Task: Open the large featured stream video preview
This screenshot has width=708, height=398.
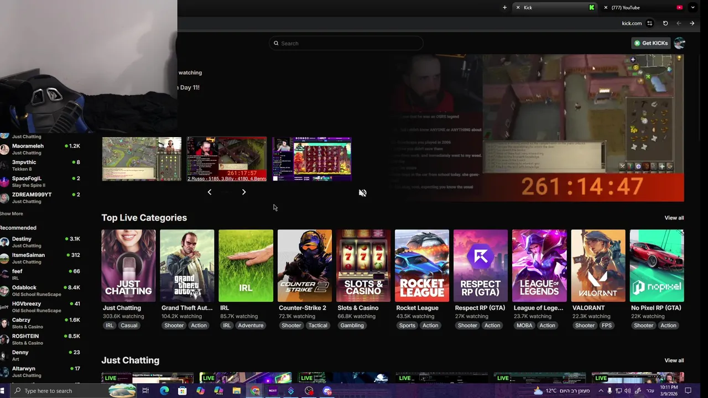Action: pyautogui.click(x=535, y=128)
